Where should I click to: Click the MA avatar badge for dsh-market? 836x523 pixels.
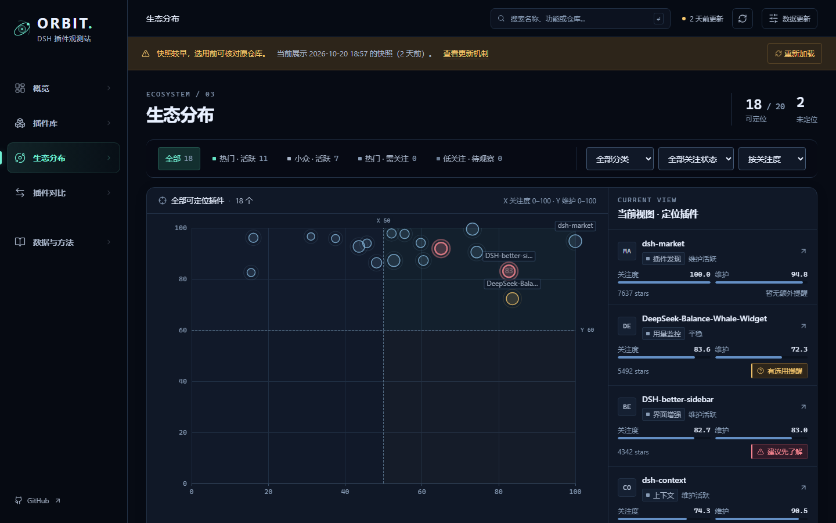coord(627,251)
